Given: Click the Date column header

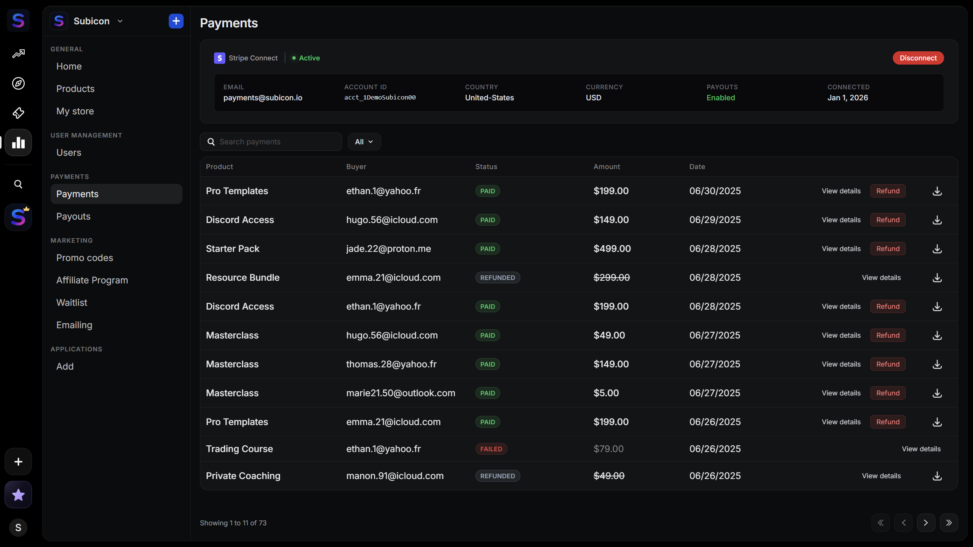Looking at the screenshot, I should [x=697, y=167].
